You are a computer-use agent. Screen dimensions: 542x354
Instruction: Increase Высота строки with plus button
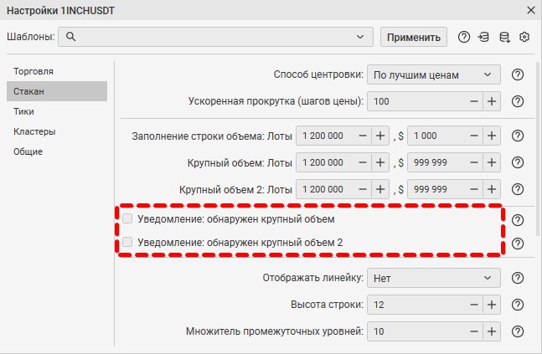492,305
